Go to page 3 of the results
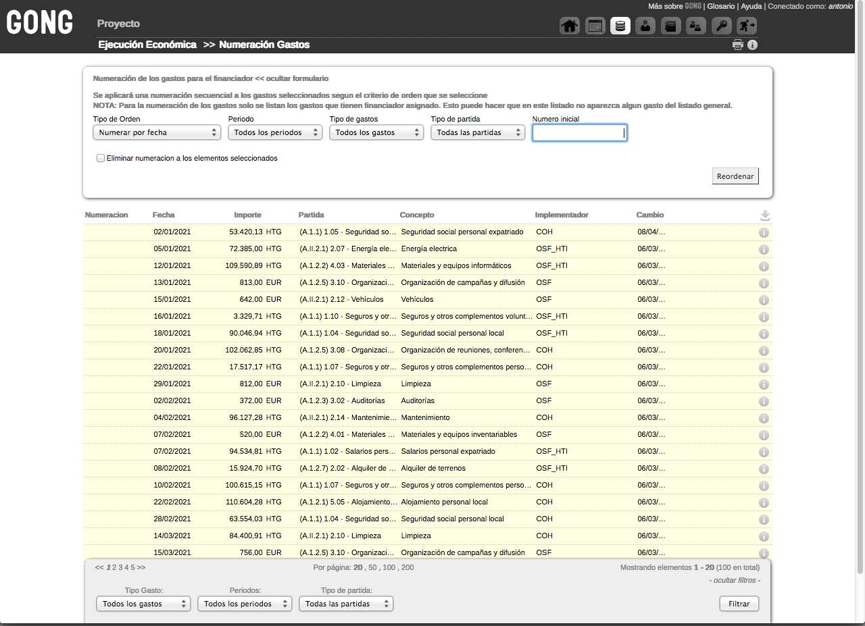The height and width of the screenshot is (626, 865). 120,568
